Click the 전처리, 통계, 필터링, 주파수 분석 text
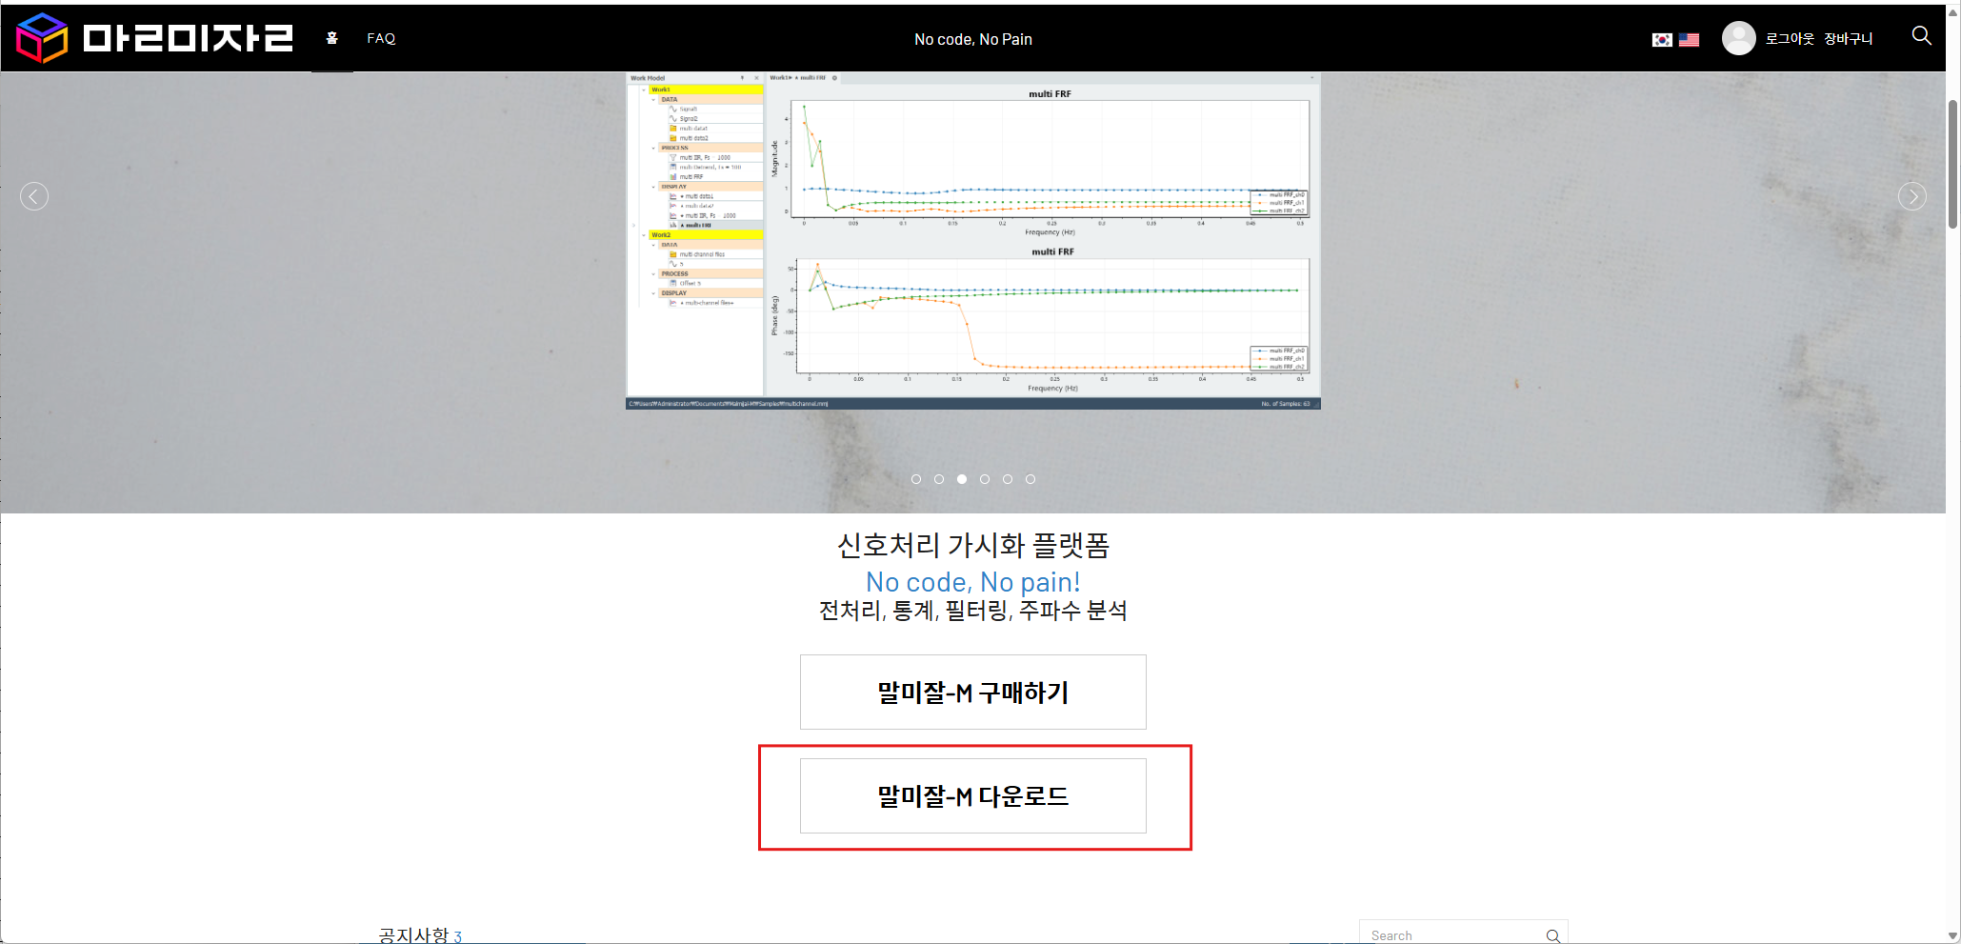The height and width of the screenshot is (944, 1961). point(973,611)
